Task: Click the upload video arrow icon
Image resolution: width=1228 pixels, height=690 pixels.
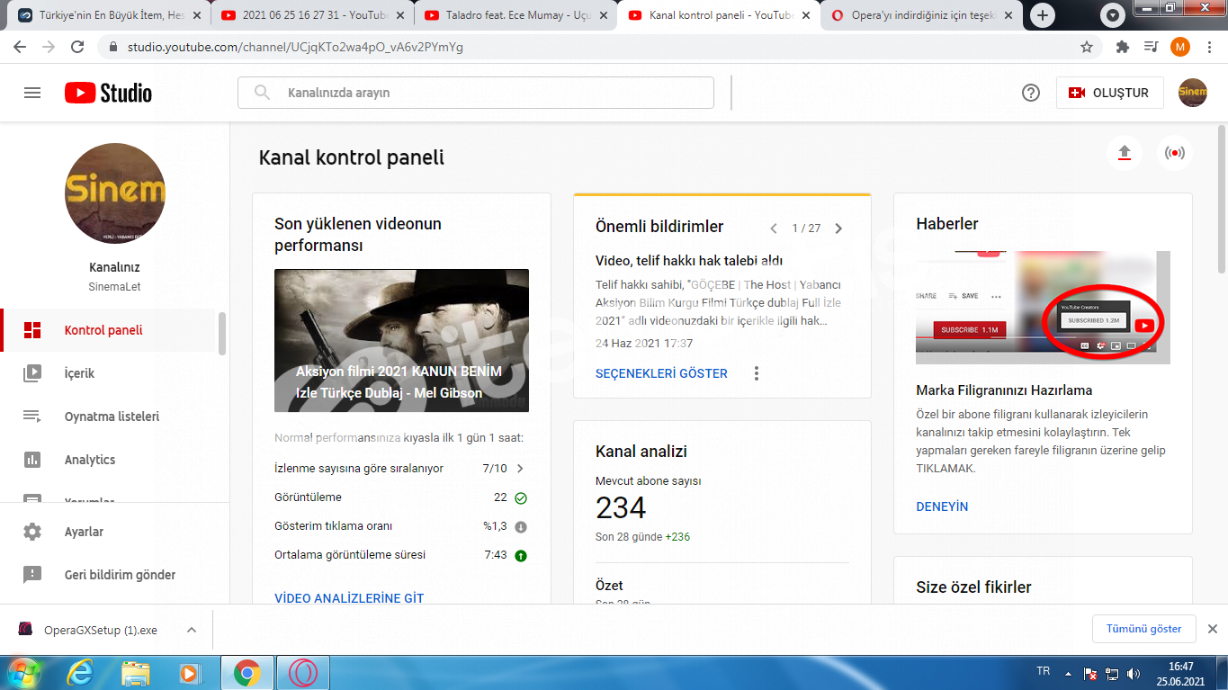Action: point(1124,153)
